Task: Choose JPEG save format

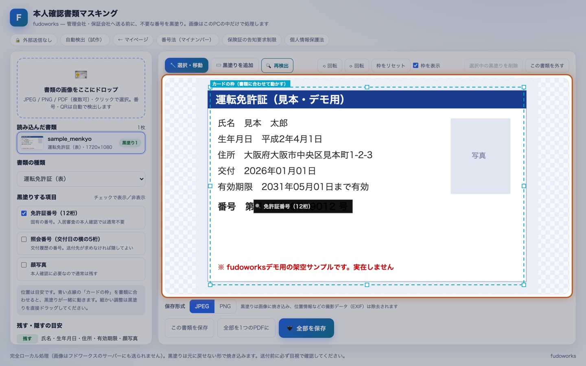Action: 202,306
